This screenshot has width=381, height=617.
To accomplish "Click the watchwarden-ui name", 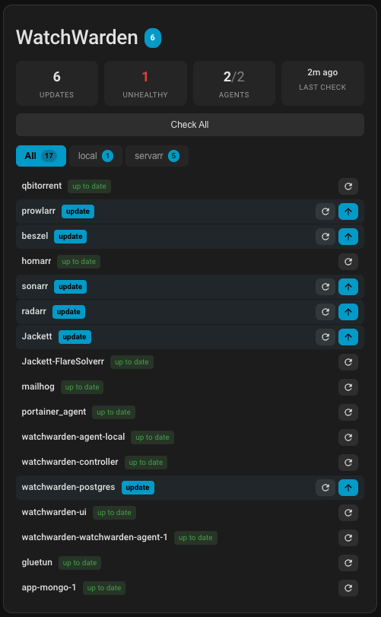I will pos(54,512).
